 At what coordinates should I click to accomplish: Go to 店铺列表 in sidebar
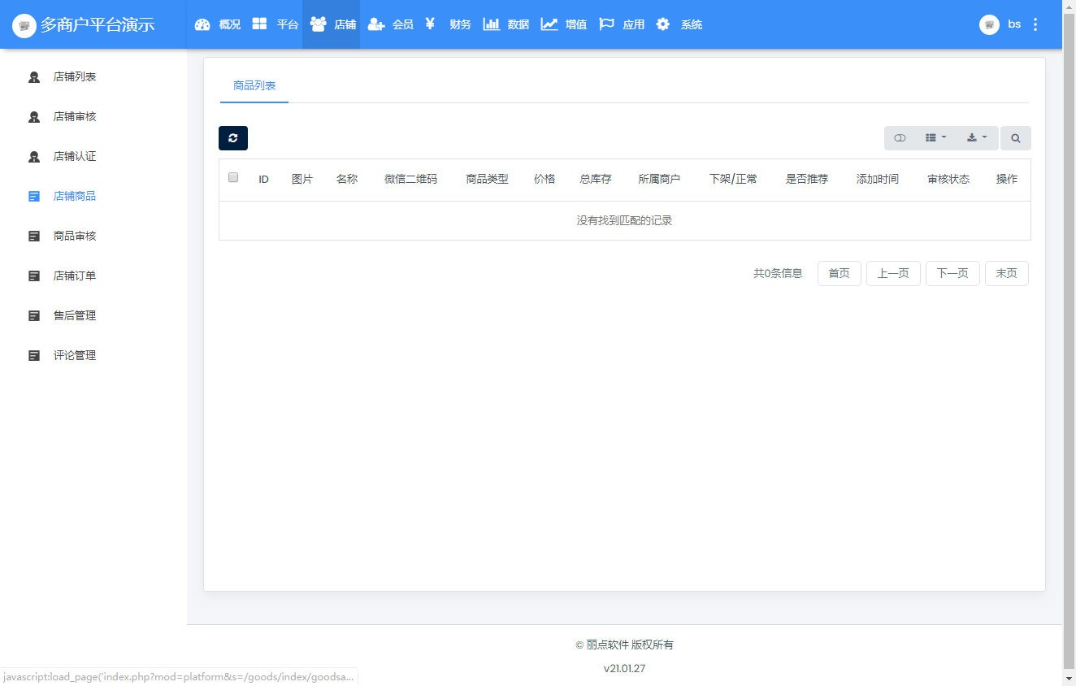point(75,76)
